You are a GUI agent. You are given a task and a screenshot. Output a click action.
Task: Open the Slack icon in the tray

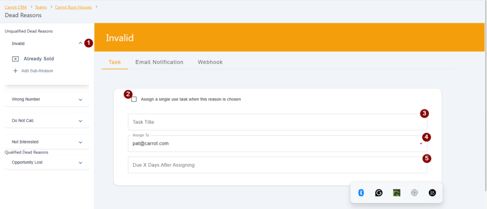click(414, 192)
